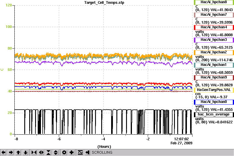Click the rotated C label on the Y axis
Screen dimensions: 234x156
coord(2,69)
